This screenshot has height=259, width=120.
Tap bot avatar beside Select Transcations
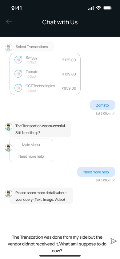point(9,47)
